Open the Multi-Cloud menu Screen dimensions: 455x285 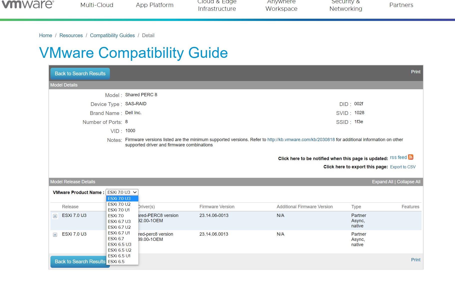pyautogui.click(x=97, y=5)
